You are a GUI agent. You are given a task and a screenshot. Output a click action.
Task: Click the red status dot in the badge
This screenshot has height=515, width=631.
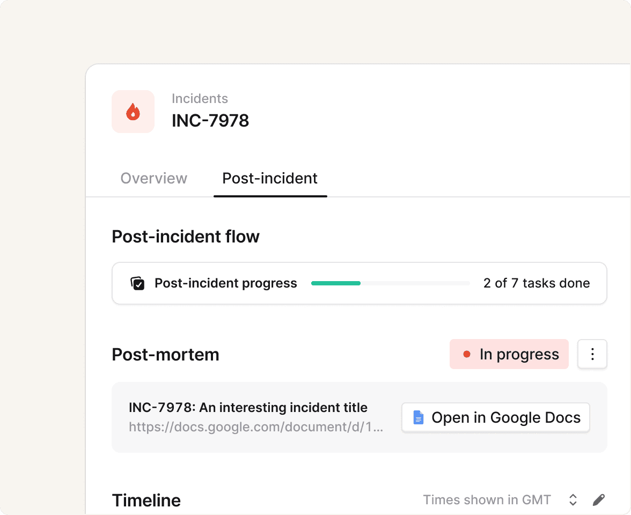[x=466, y=354]
